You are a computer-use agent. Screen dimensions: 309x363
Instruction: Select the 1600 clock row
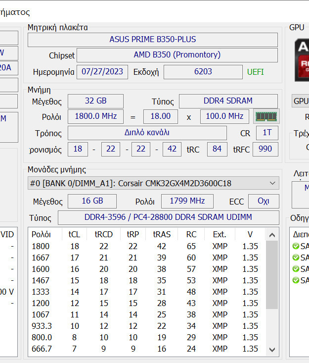[x=147, y=269]
